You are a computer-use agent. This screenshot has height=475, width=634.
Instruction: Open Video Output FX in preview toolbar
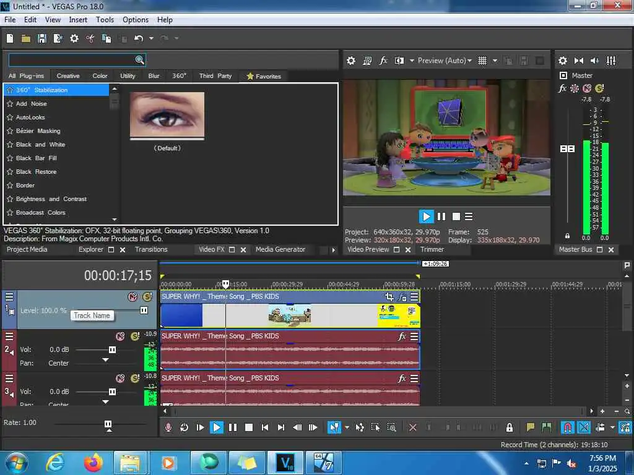click(383, 61)
